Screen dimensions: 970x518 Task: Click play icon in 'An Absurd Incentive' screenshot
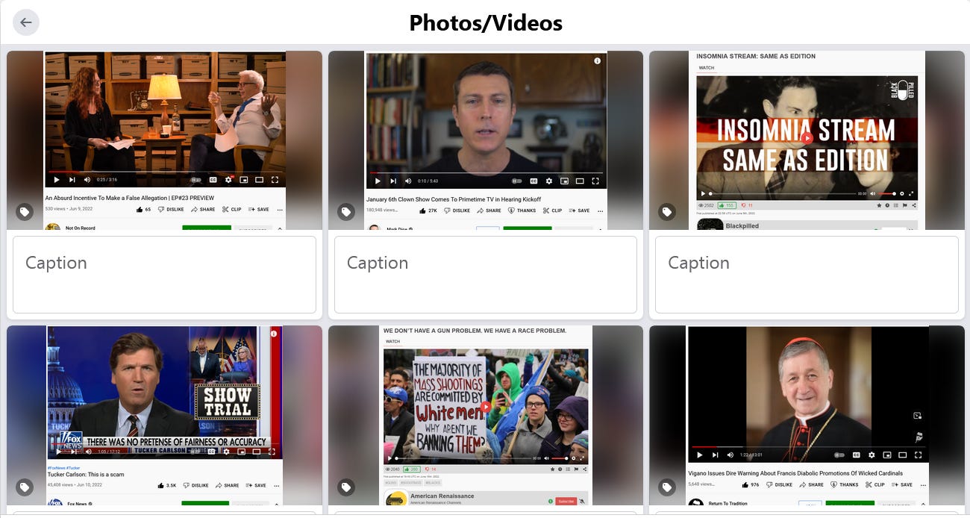[56, 180]
